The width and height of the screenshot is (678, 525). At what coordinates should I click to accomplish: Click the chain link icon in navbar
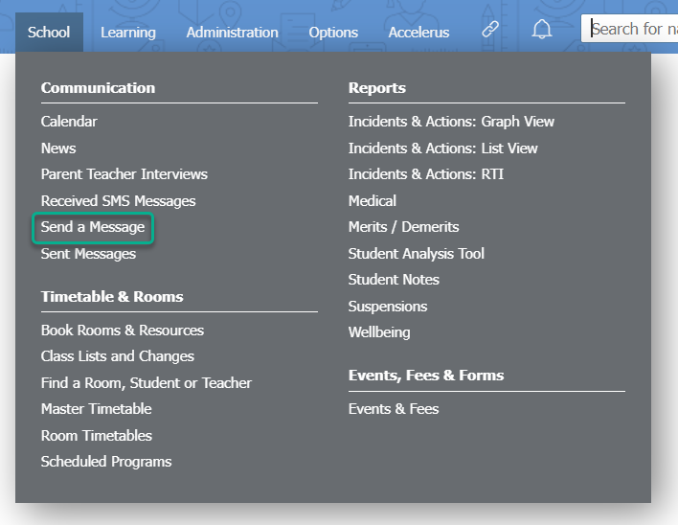point(490,31)
